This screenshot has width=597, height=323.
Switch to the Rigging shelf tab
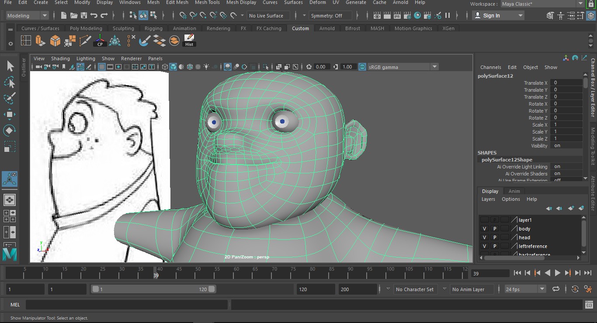pos(153,28)
